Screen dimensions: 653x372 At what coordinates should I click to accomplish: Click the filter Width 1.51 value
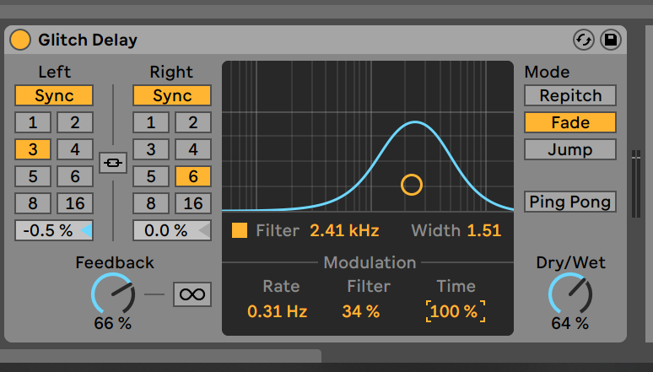484,230
